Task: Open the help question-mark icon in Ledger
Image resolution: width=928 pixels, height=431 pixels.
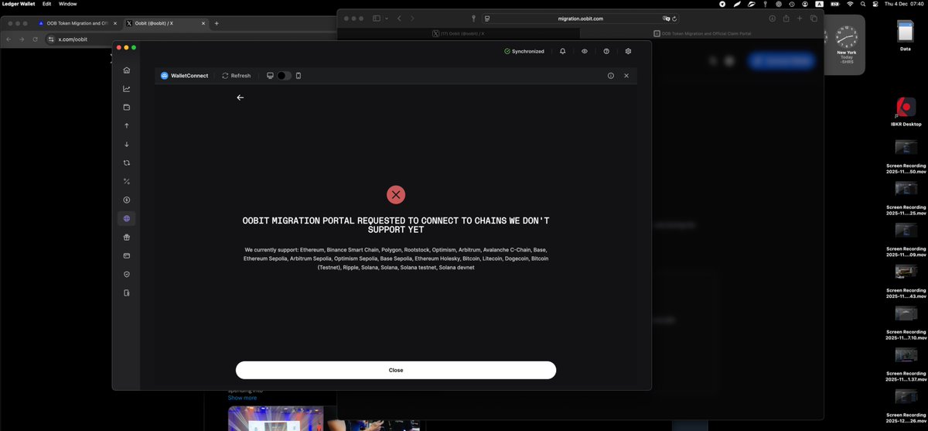Action: 606,51
